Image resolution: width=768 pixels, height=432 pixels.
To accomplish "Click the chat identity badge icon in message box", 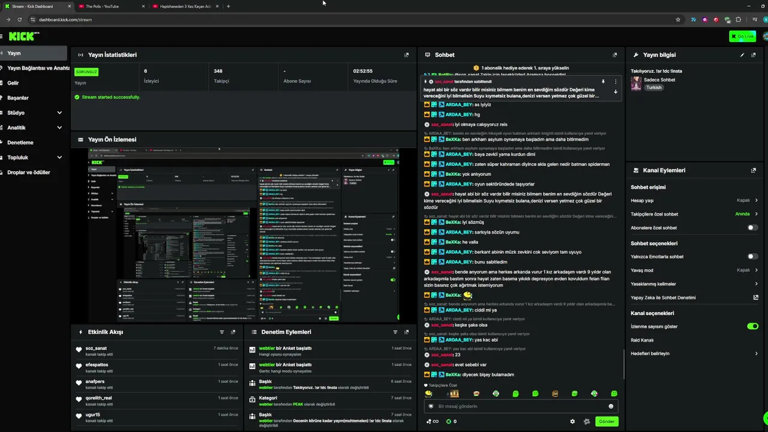I will coord(431,406).
